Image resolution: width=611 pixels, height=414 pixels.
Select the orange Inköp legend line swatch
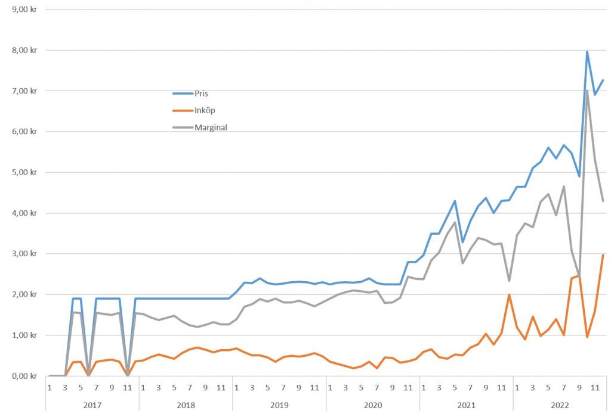pyautogui.click(x=182, y=110)
